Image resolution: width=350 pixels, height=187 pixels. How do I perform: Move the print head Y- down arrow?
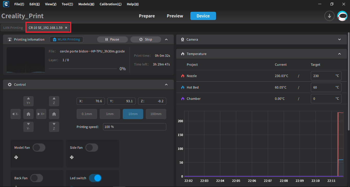28,127
